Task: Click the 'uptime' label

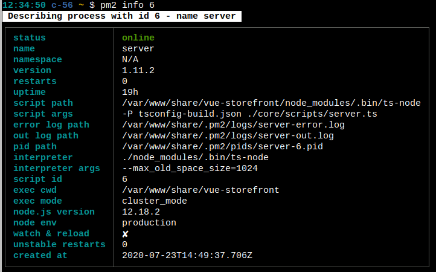Action: tap(30, 92)
